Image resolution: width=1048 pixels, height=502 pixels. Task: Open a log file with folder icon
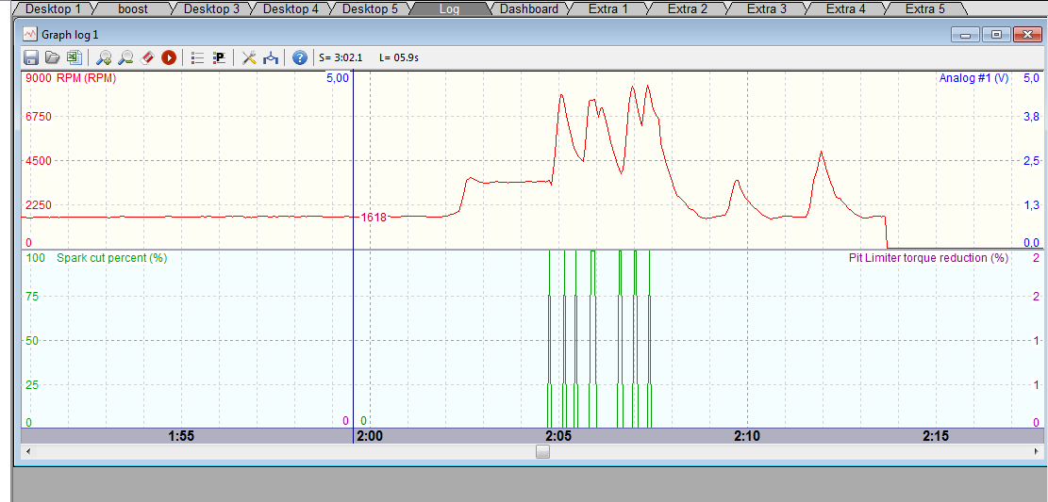pos(52,57)
